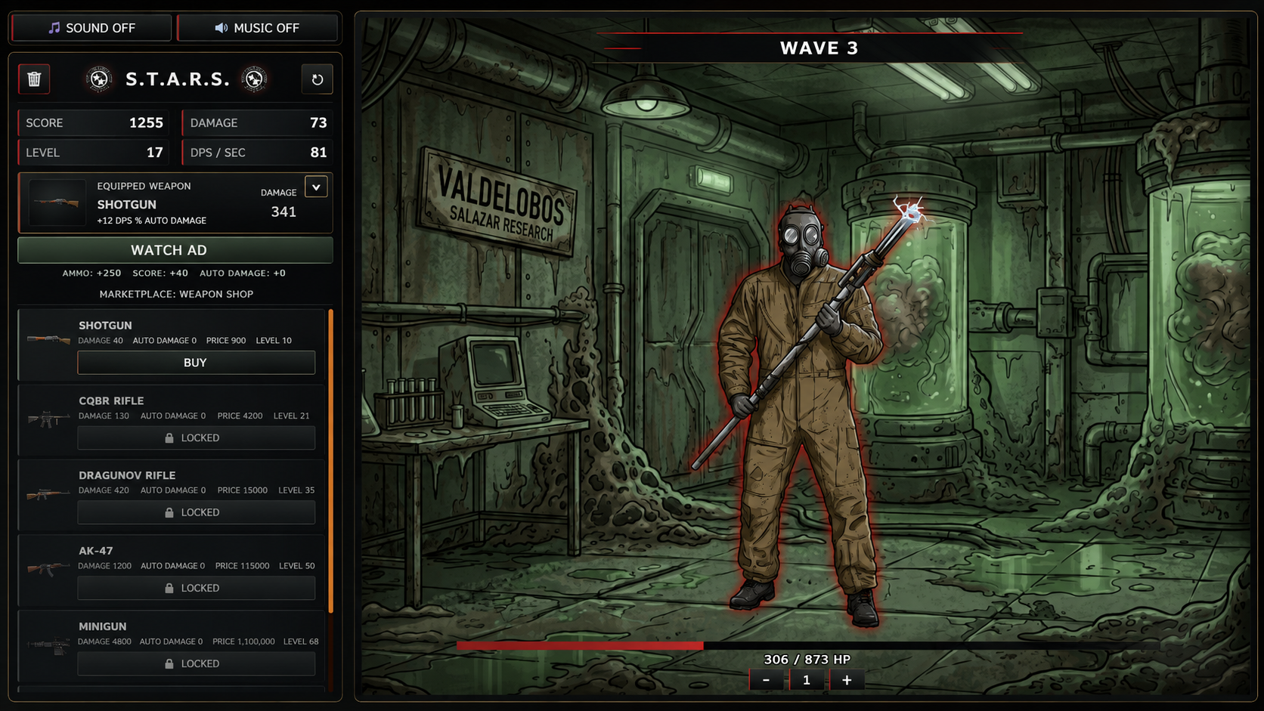The image size is (1264, 711).
Task: Click the Locked button under Dragunov Rifle
Action: pyautogui.click(x=196, y=512)
